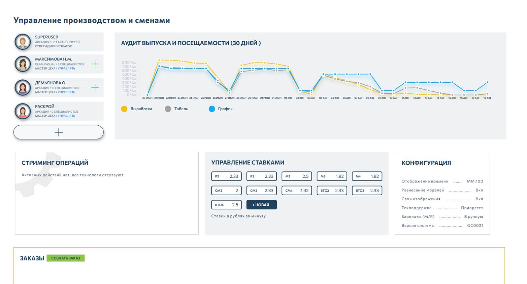
Task: Change Отображение времени setting ММ.100
Action: coord(475,181)
